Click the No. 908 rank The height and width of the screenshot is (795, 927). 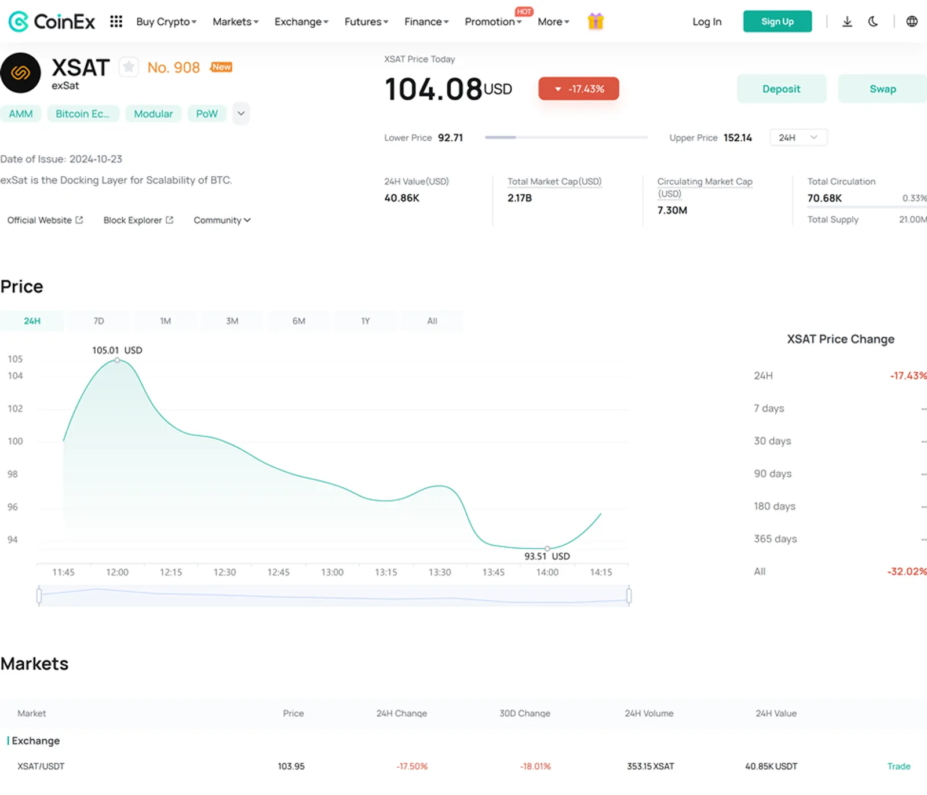pyautogui.click(x=173, y=67)
